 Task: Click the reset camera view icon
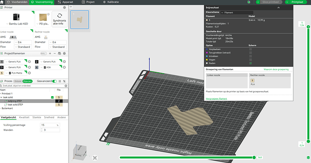(x=95, y=158)
